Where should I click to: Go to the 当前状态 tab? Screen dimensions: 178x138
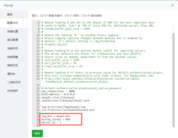click(x=12, y=48)
